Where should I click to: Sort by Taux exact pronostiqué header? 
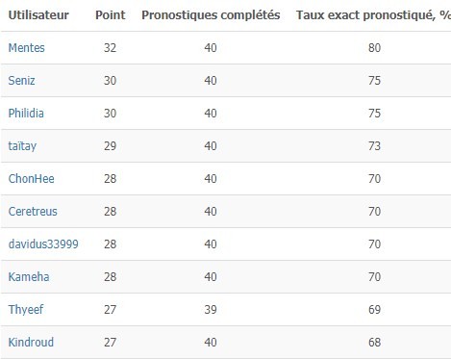point(373,15)
